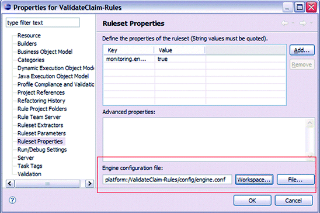Click the File... browse button
The image size is (320, 213).
tap(295, 180)
